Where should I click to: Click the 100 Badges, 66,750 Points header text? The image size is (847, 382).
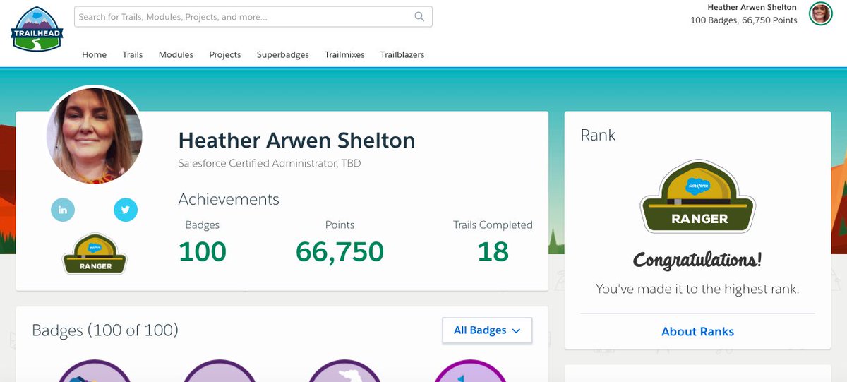click(x=744, y=20)
